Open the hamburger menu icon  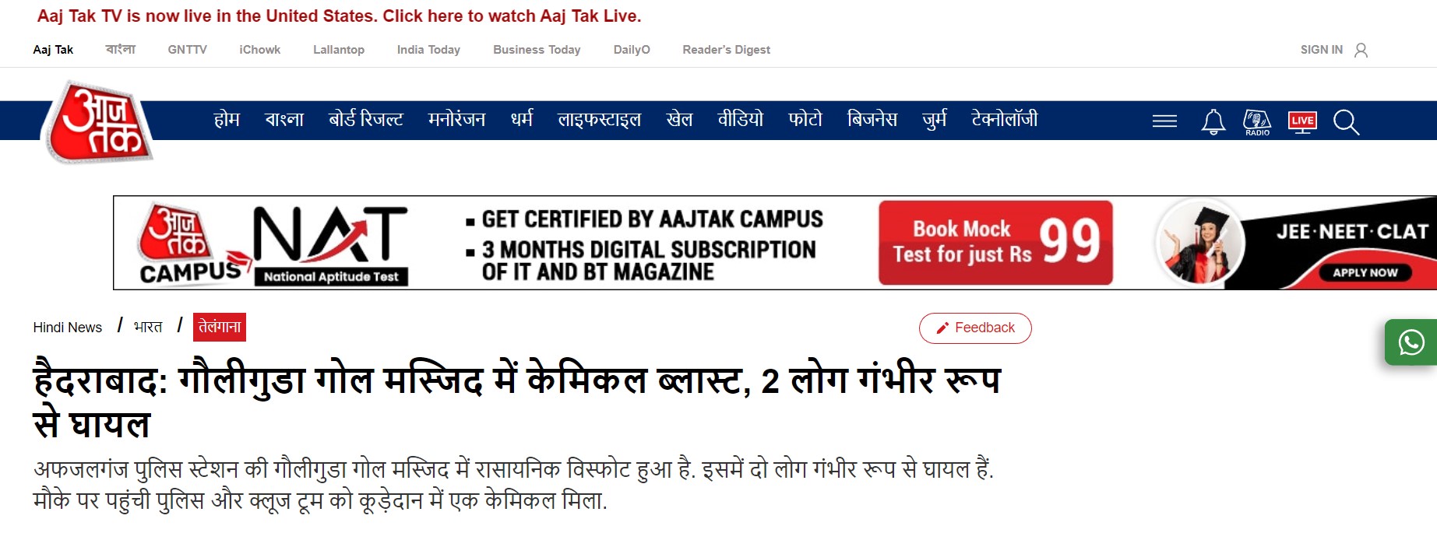pos(1164,121)
